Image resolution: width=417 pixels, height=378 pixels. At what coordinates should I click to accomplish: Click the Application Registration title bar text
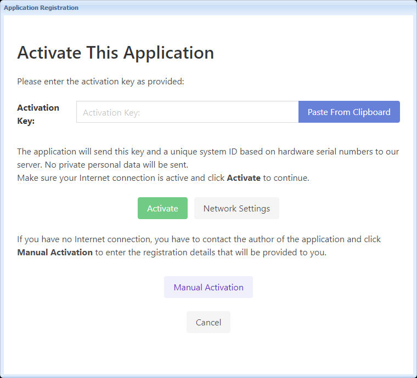tap(41, 8)
